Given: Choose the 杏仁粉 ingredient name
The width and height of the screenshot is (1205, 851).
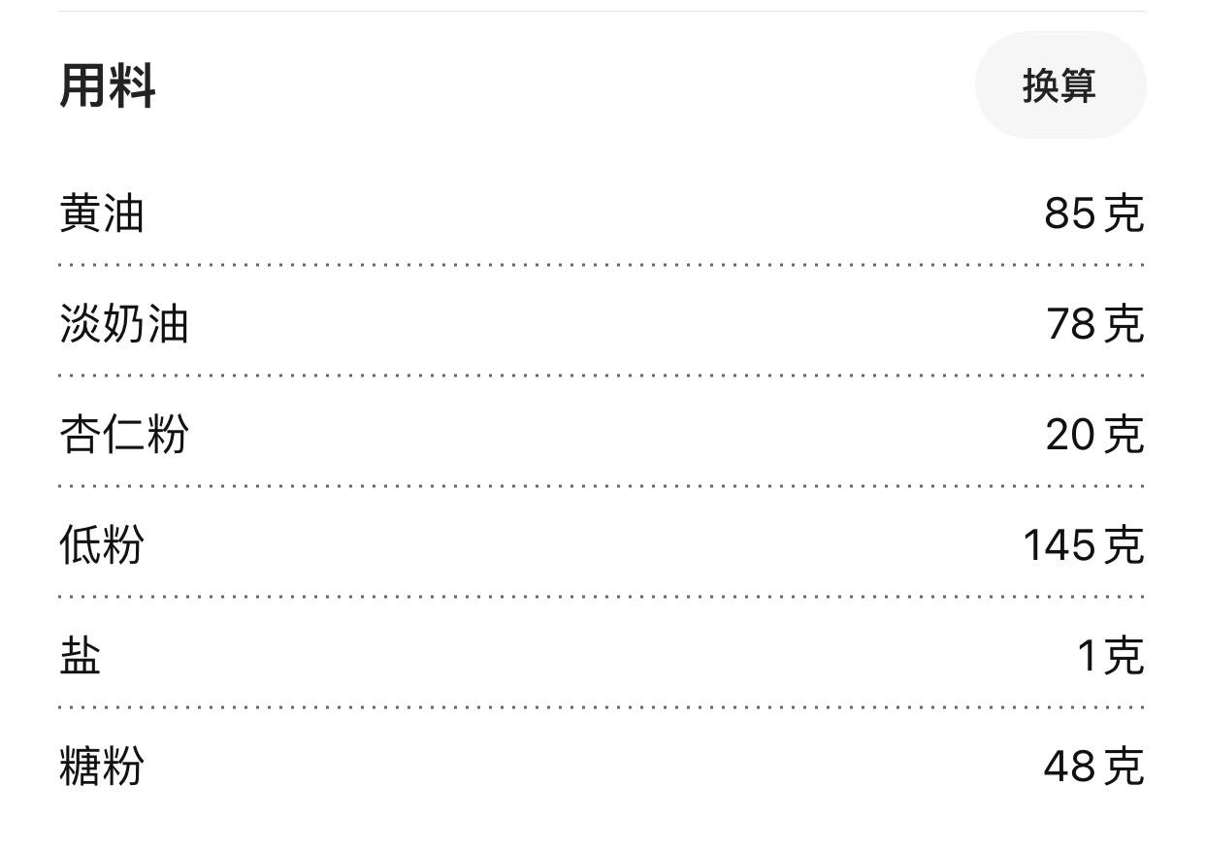Looking at the screenshot, I should coord(124,435).
